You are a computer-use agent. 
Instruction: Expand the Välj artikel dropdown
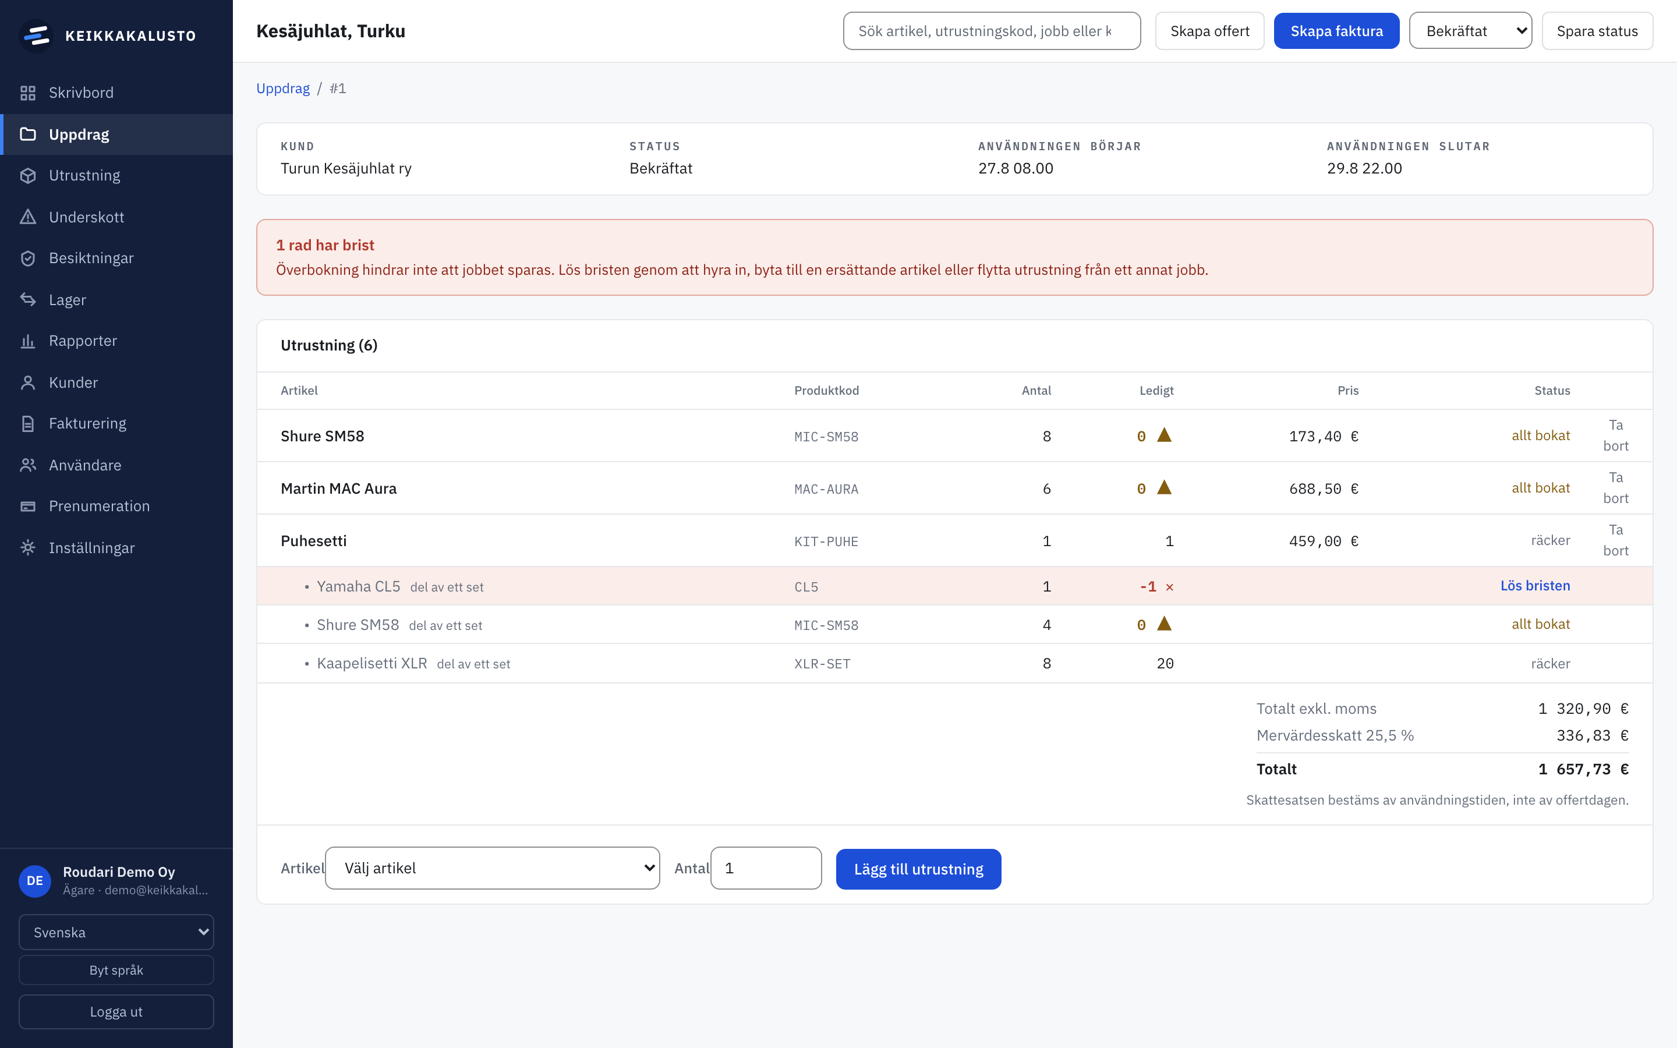click(492, 868)
